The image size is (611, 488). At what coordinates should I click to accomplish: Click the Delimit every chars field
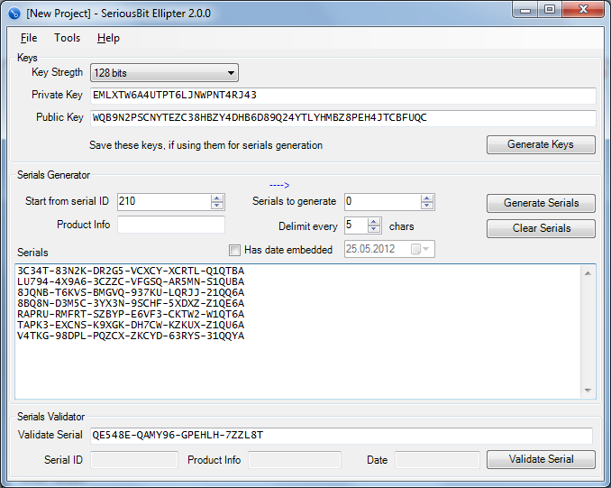click(x=356, y=226)
